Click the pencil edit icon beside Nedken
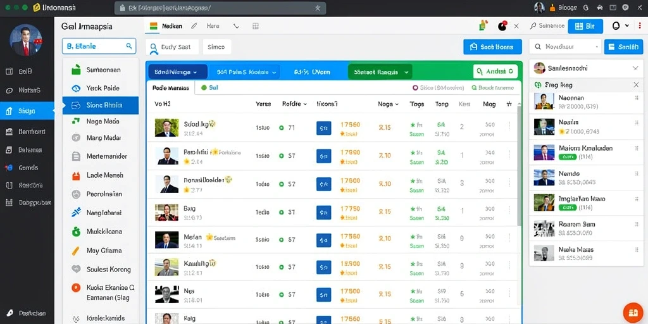648x324 pixels. (x=194, y=26)
